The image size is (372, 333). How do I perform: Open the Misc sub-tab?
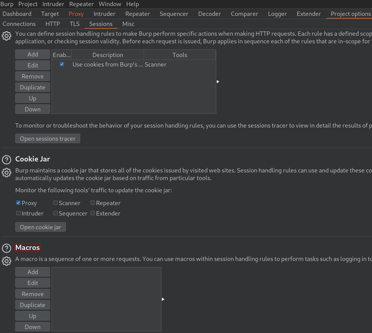128,24
